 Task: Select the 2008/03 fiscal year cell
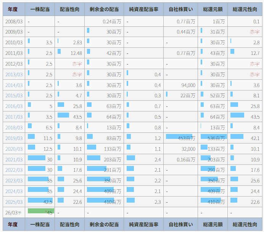[x=14, y=21]
